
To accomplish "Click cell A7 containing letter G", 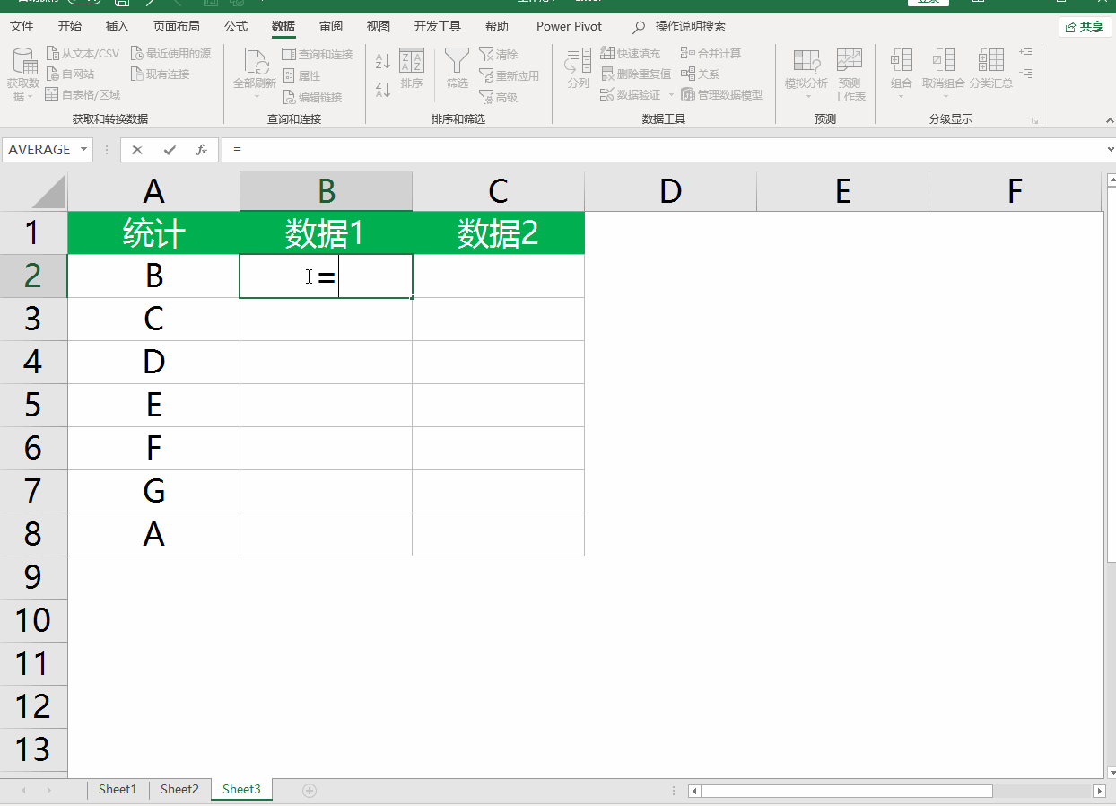I will click(153, 491).
